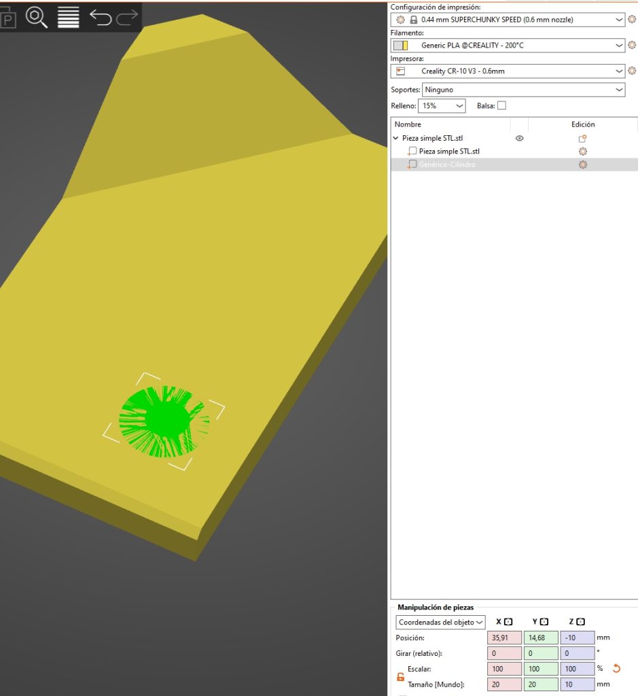Viewport: 638px width, 696px height.
Task: Reset scale with the orange arrow icon
Action: pos(617,668)
